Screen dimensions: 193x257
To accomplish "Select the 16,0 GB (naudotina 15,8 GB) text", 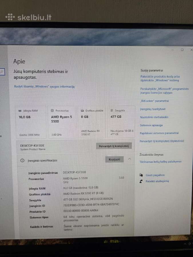I will pyautogui.click(x=81, y=188).
